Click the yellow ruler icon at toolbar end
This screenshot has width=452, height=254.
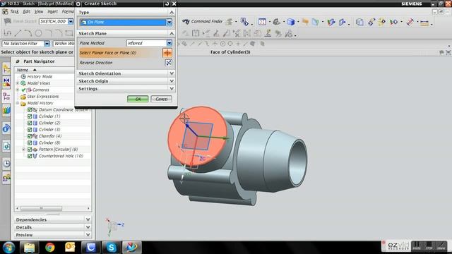point(424,23)
